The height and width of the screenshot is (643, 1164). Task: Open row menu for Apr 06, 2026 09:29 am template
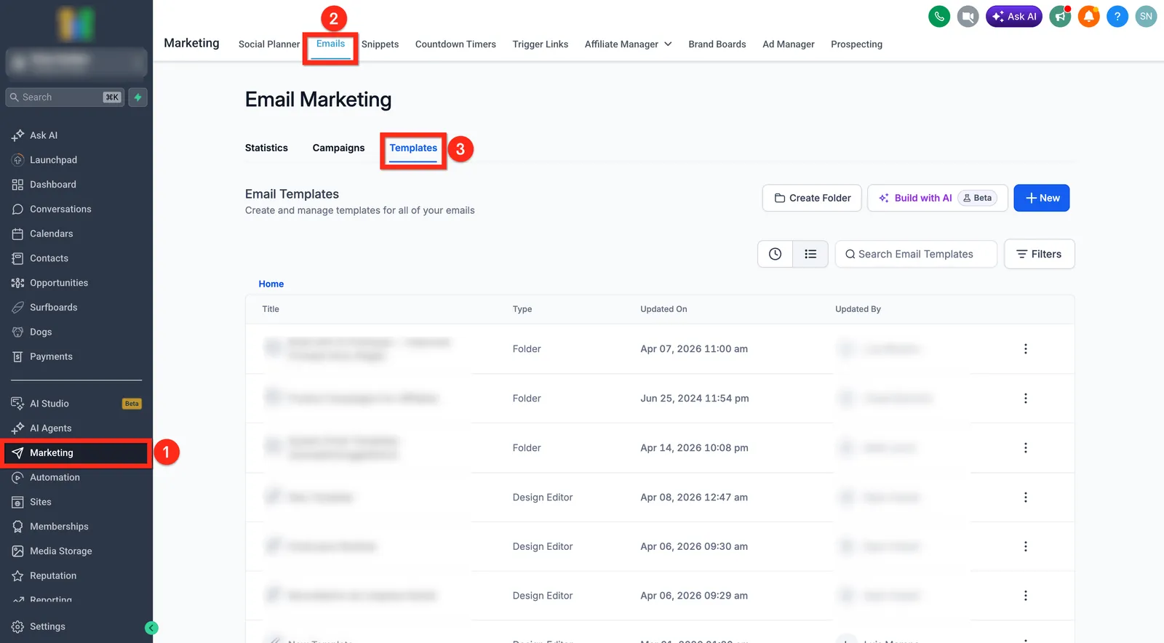coord(1026,596)
